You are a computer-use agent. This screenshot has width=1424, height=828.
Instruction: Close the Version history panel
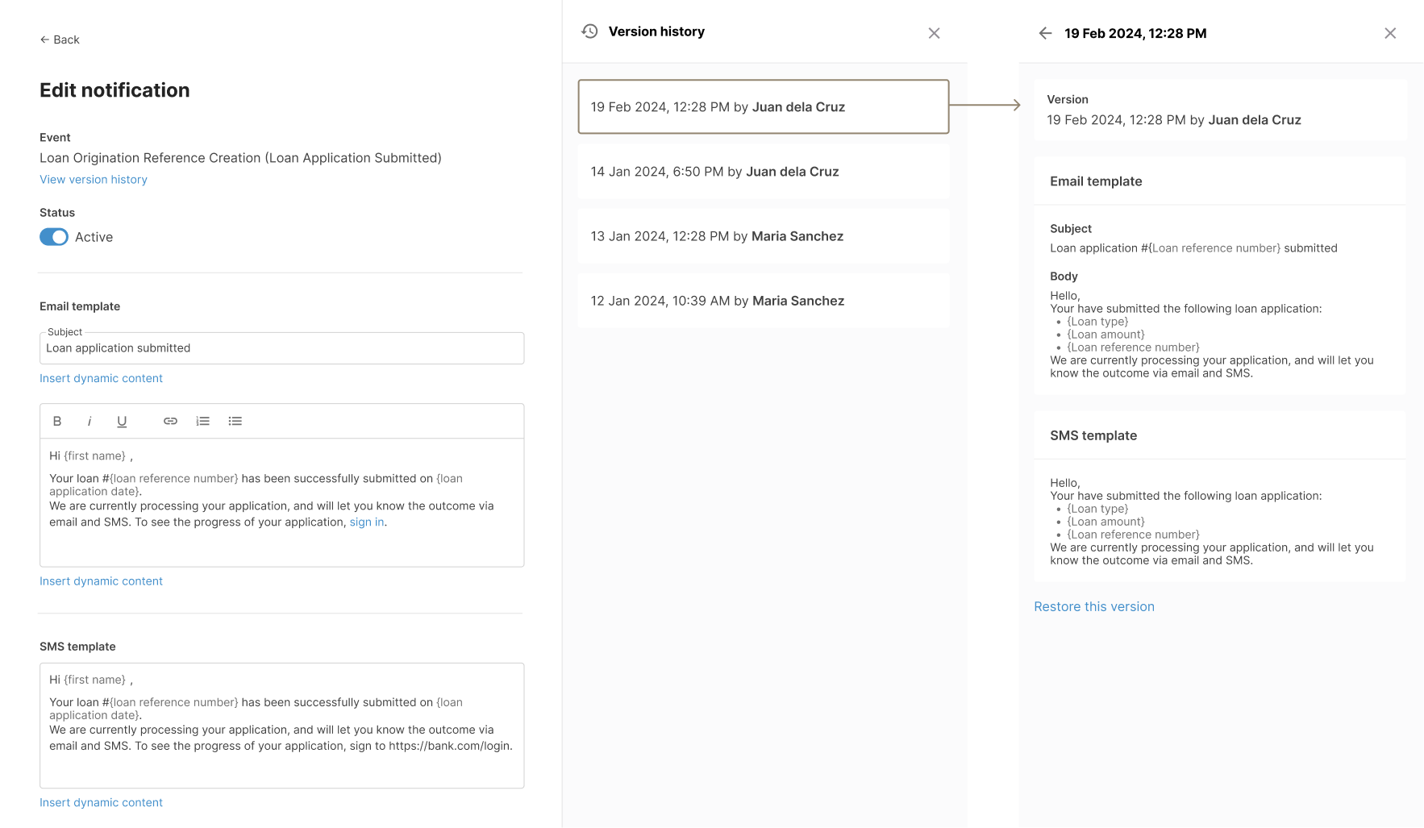934,33
